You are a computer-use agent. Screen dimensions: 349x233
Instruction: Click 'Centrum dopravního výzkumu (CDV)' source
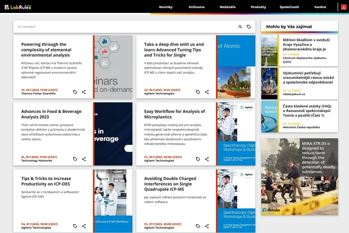304,60
